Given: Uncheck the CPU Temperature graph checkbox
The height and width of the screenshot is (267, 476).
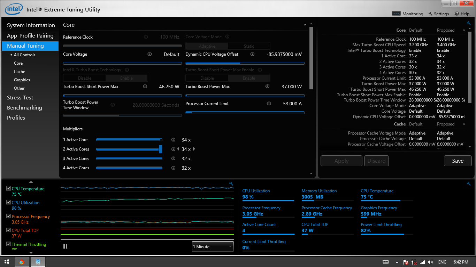Looking at the screenshot, I should pos(8,188).
